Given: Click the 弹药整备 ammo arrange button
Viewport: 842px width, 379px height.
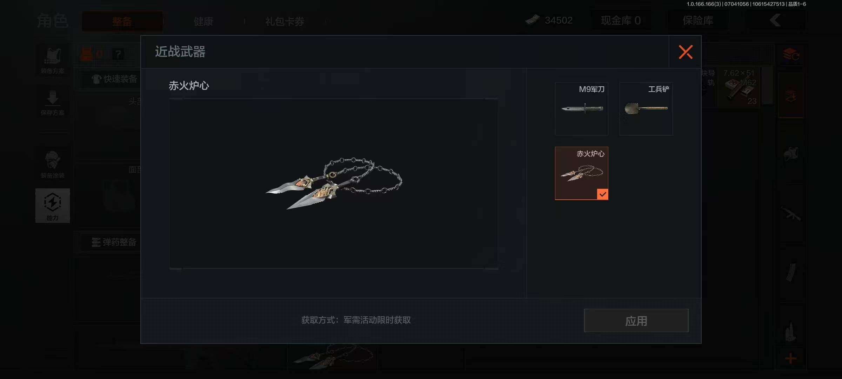Looking at the screenshot, I should [114, 242].
